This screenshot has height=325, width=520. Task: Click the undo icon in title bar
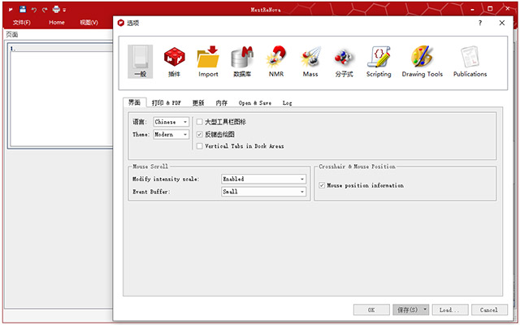(34, 10)
